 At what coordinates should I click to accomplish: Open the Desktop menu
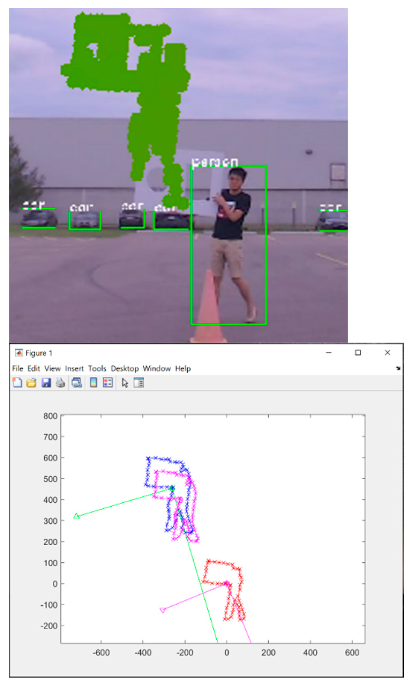point(125,368)
